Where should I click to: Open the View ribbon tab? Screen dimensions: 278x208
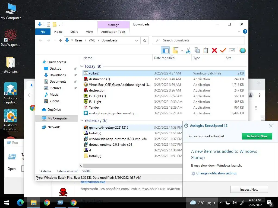(x=89, y=32)
